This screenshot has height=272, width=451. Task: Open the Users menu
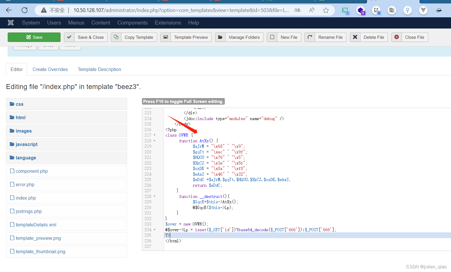[54, 23]
